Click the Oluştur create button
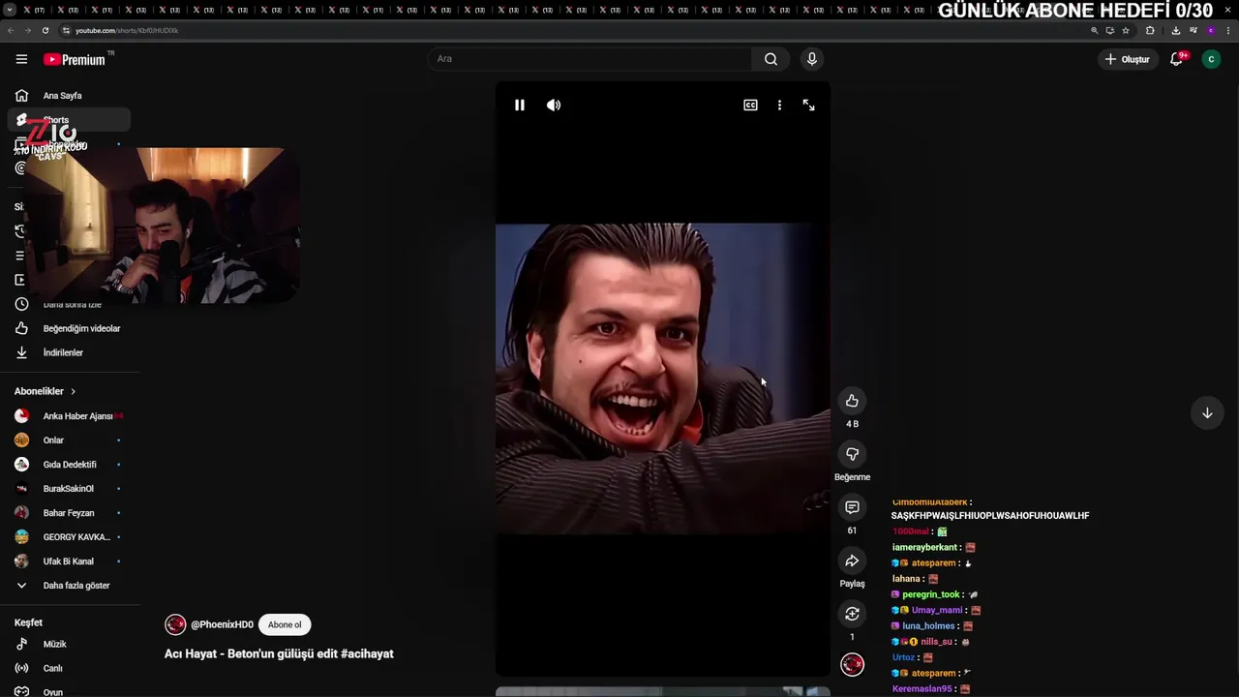Viewport: 1239px width, 697px height. coord(1128,59)
